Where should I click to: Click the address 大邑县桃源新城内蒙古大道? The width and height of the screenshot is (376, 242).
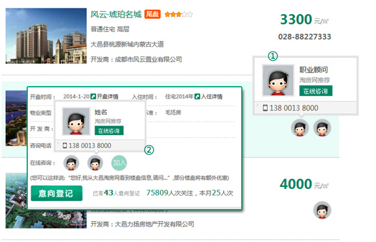click(127, 44)
